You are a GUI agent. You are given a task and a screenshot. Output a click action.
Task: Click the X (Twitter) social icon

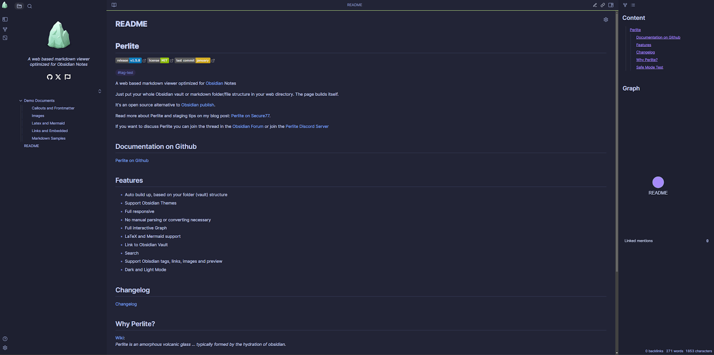[x=58, y=77]
